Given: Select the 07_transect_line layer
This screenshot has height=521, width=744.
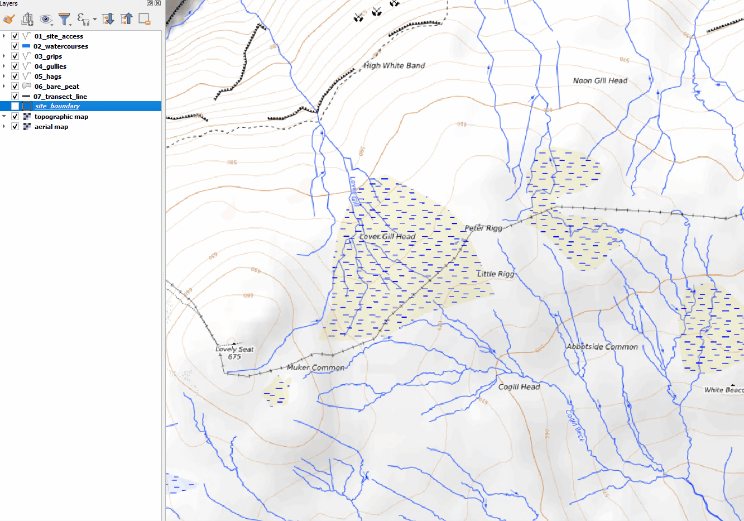Looking at the screenshot, I should tap(60, 97).
